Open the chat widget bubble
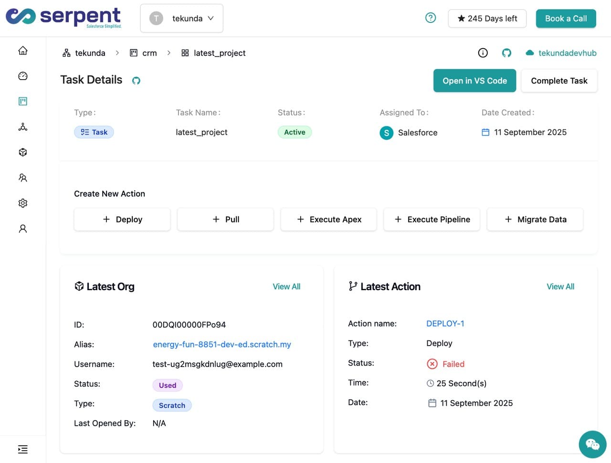Viewport: 611px width, 463px height. tap(592, 444)
